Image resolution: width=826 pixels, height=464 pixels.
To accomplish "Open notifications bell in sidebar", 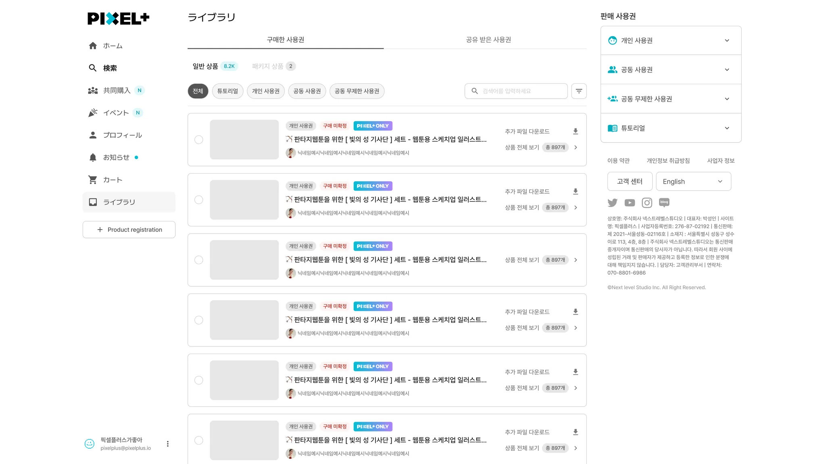I will point(93,157).
